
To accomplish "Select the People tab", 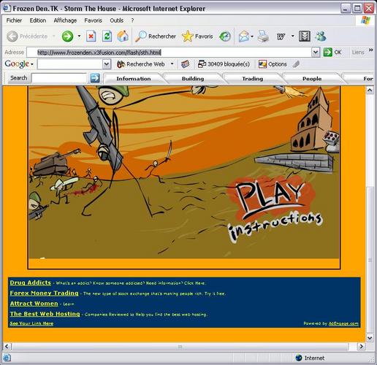I will (312, 79).
